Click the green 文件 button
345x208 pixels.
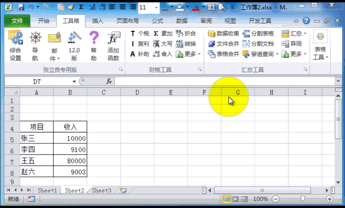(x=17, y=21)
